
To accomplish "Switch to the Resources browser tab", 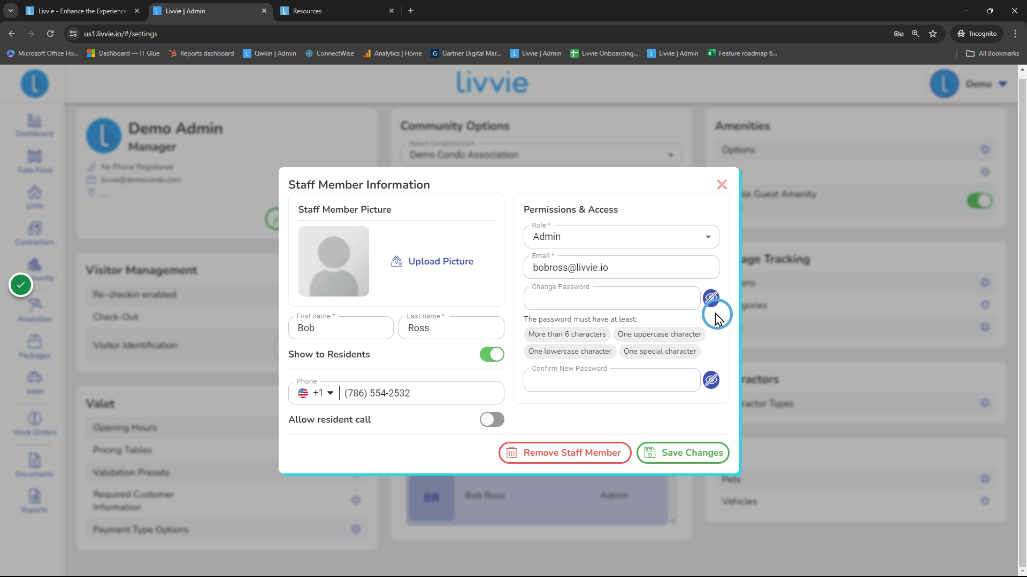I will coord(337,11).
